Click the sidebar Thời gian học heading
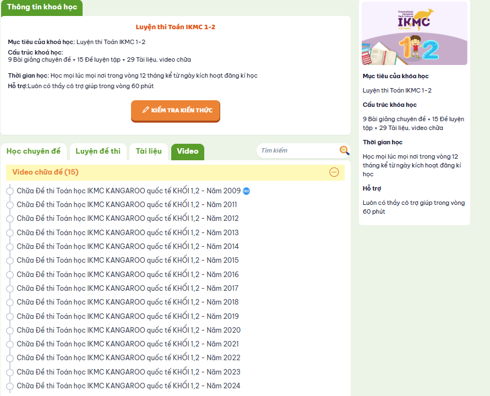The width and height of the screenshot is (490, 396). point(383,142)
